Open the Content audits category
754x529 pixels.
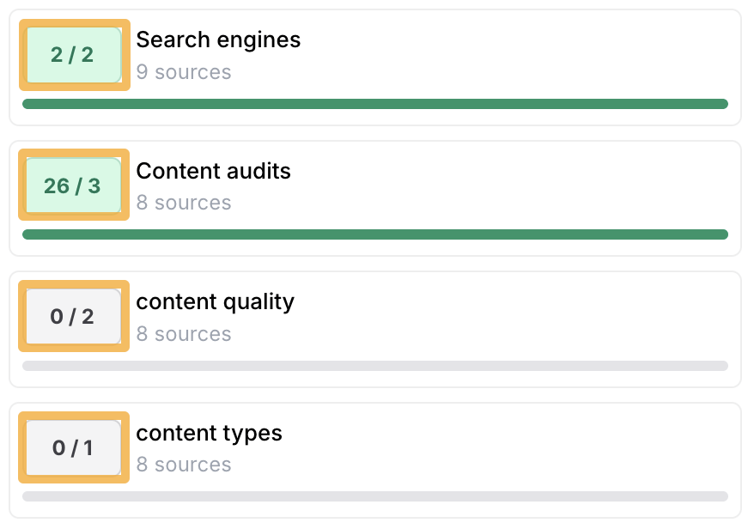coord(213,171)
